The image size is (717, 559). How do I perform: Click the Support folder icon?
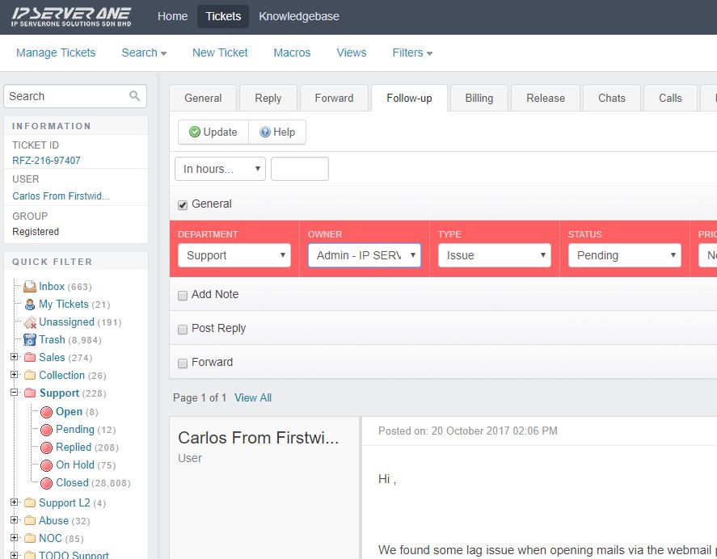coord(30,393)
